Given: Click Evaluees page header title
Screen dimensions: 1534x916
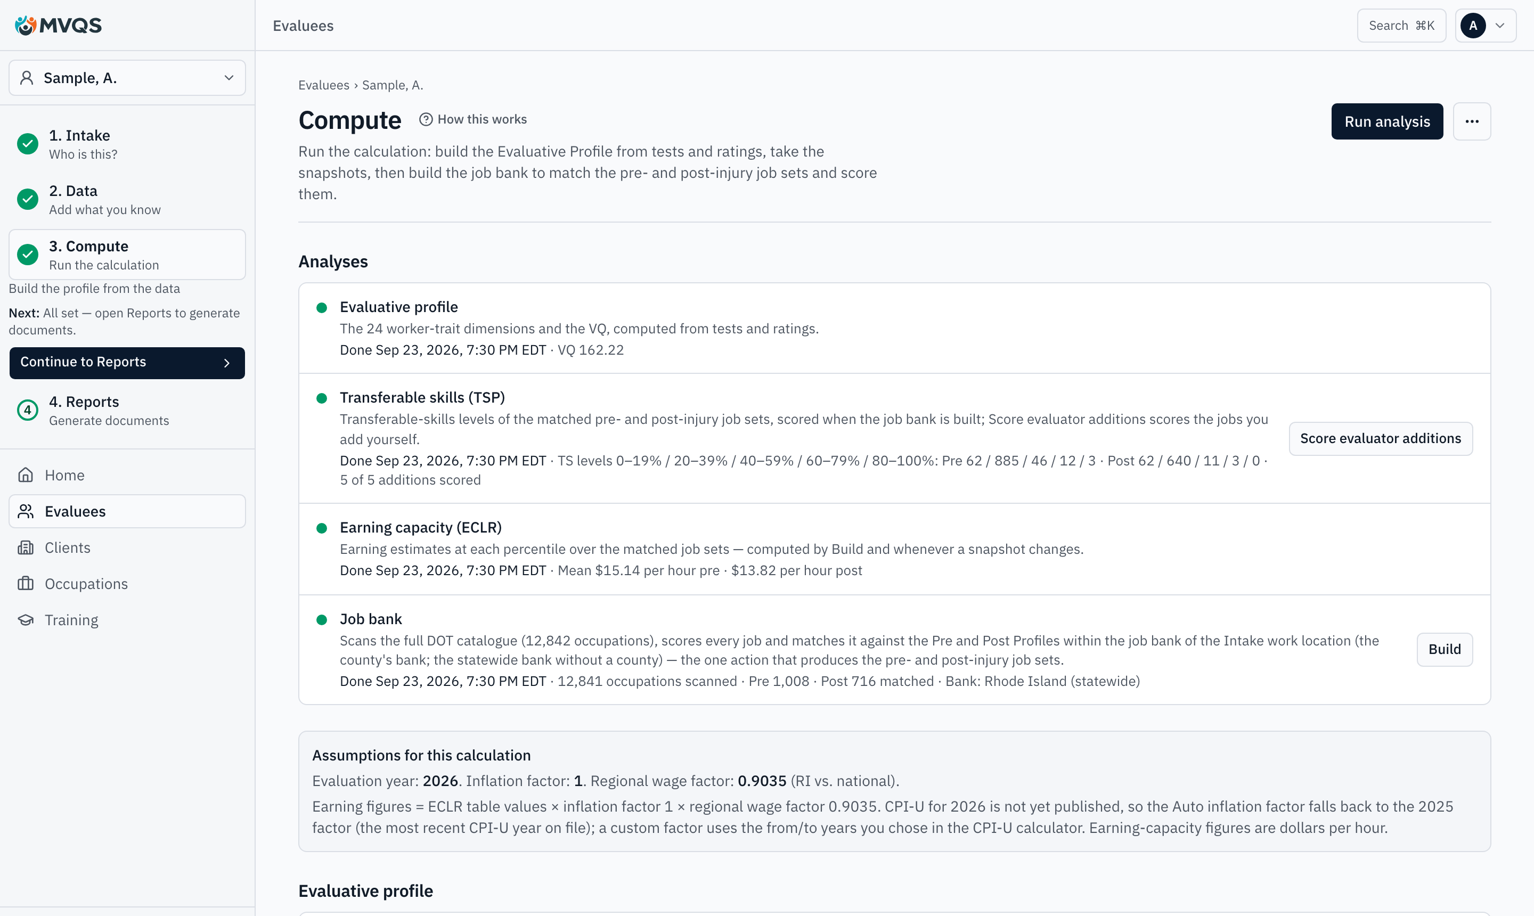Looking at the screenshot, I should pos(303,26).
